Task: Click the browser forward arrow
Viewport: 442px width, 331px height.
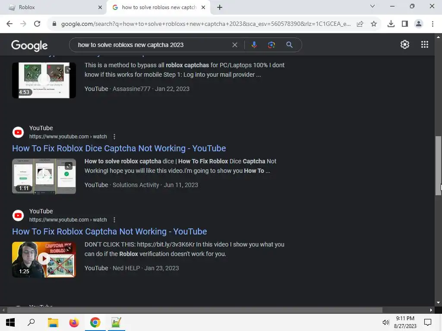Action: coord(23,24)
